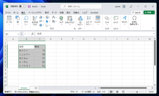
Task: Open the File (ファイル) tab
Action: (x=8, y=12)
